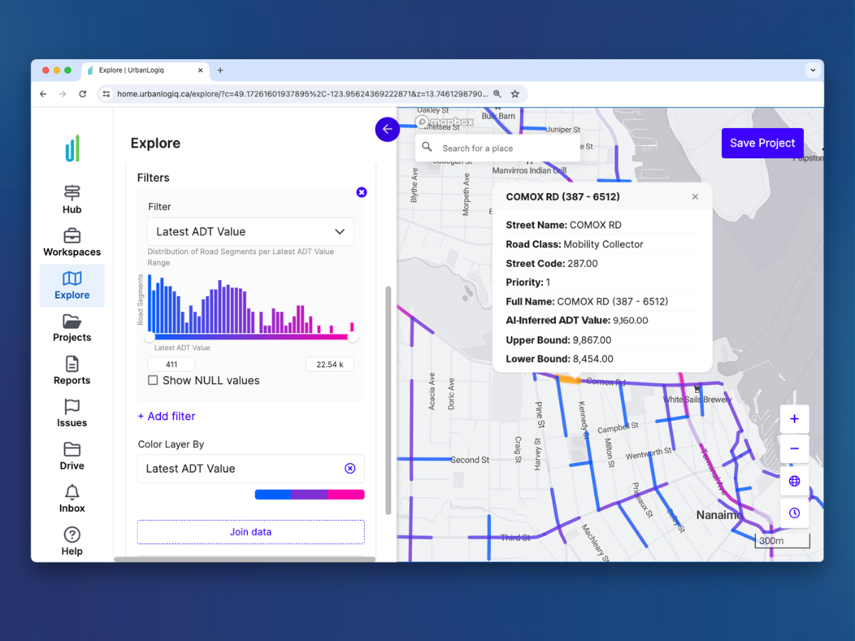Open the Reports panel
855x641 pixels.
(x=71, y=369)
